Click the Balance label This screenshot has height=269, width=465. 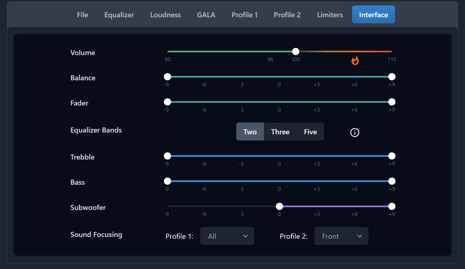point(83,78)
